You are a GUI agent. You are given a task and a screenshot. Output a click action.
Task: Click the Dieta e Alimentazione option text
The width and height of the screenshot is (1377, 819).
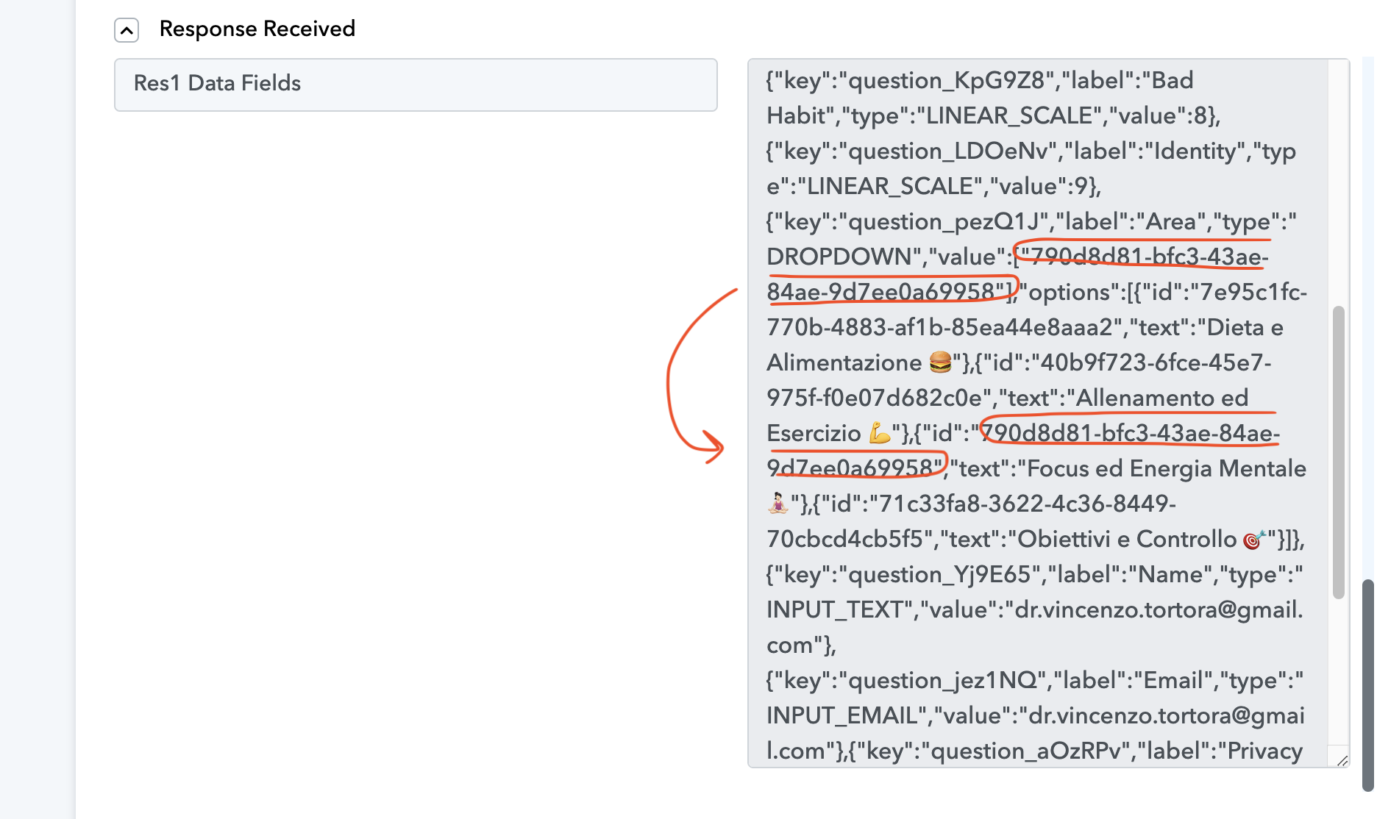tap(1025, 345)
